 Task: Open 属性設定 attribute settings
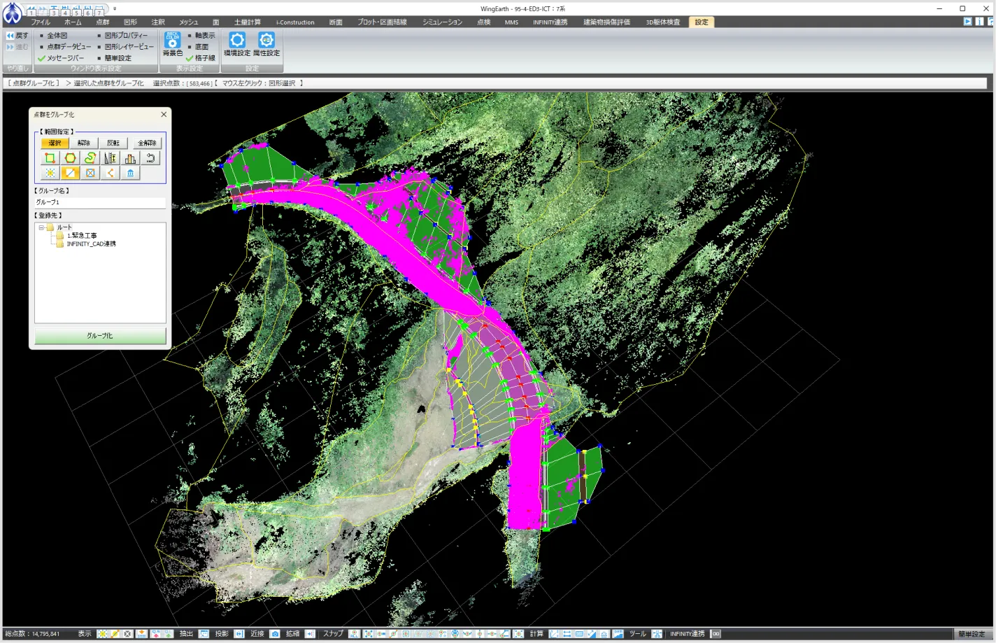pyautogui.click(x=266, y=44)
